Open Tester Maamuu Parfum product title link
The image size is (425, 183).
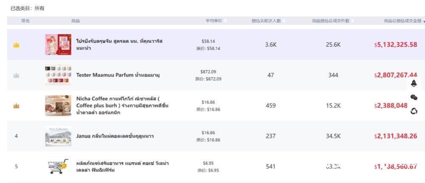(x=118, y=75)
